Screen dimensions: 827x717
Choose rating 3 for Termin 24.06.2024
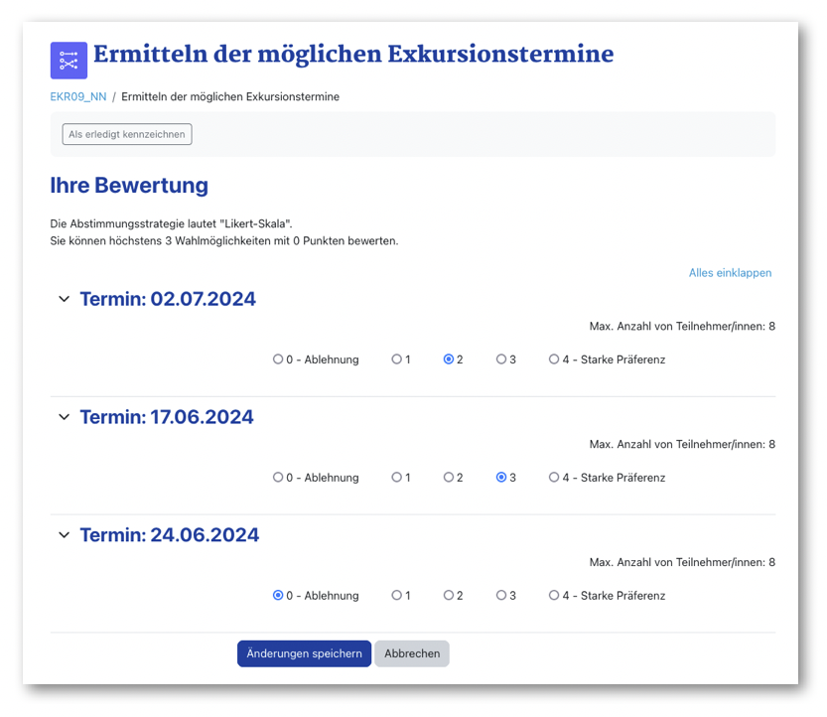coord(501,596)
